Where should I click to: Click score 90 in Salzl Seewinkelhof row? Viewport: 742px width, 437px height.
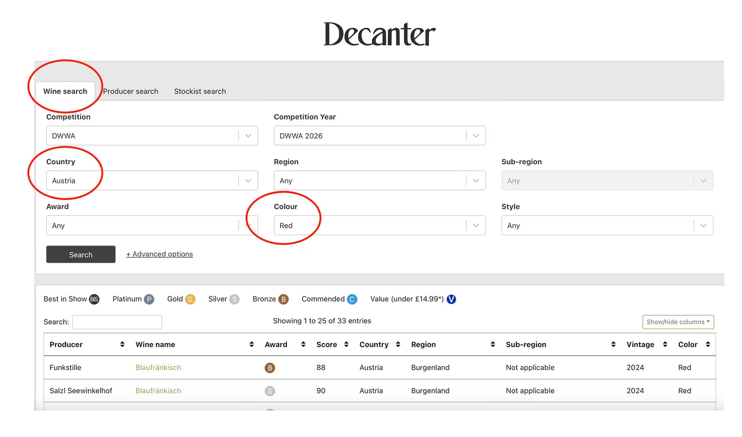(321, 391)
